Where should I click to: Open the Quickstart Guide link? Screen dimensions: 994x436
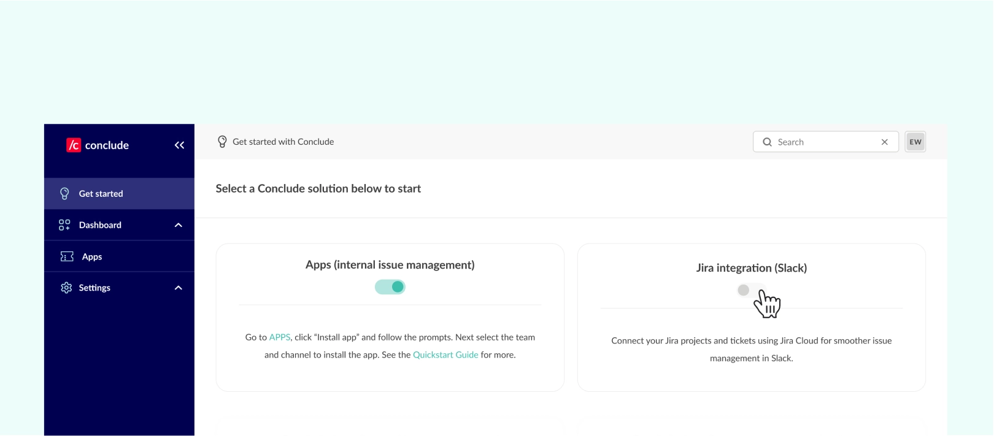(445, 354)
